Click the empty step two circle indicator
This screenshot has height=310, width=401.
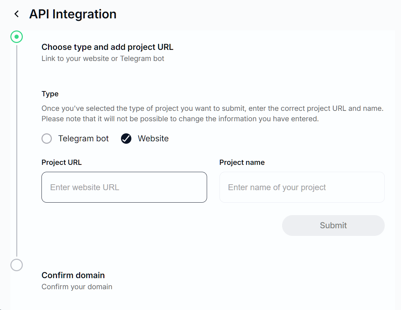click(x=17, y=265)
